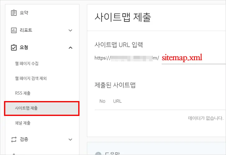Click the 사이트맵 제출 page heading
226x155 pixels.
coord(123,17)
